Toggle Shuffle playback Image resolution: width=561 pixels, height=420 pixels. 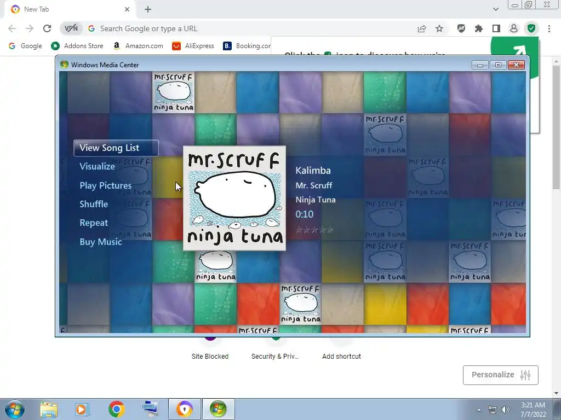pyautogui.click(x=93, y=204)
